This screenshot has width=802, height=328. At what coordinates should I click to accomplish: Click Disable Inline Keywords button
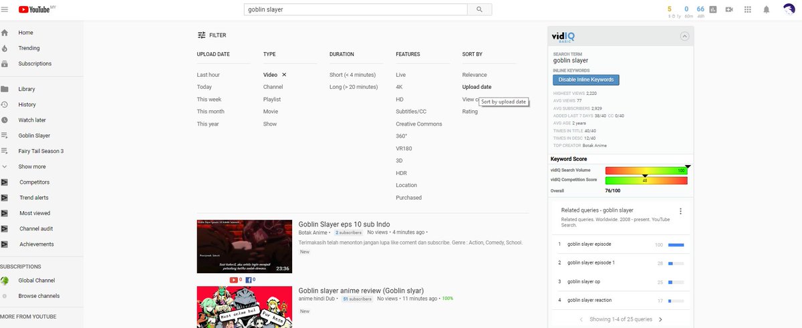click(586, 79)
